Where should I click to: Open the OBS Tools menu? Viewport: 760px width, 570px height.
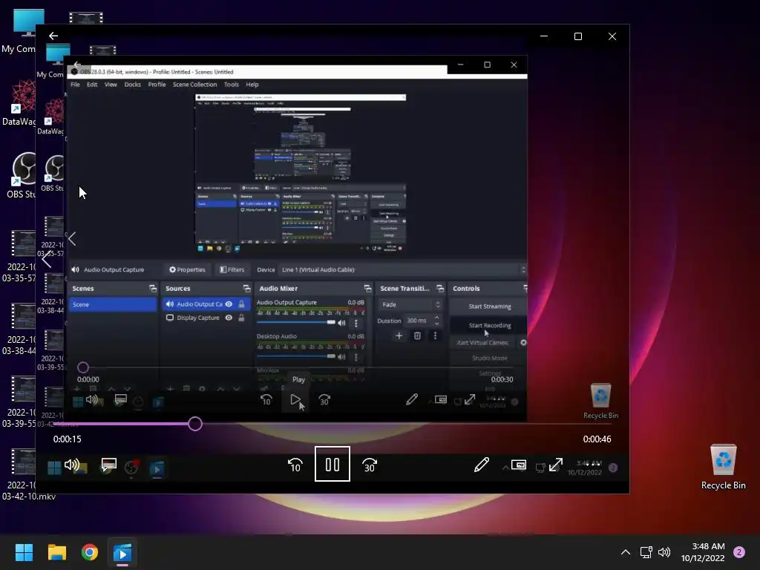coord(232,85)
